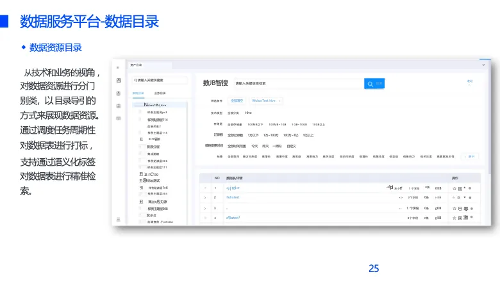The height and width of the screenshot is (281, 500).
Task: Favorite row 1 with its star icon
Action: click(454, 188)
